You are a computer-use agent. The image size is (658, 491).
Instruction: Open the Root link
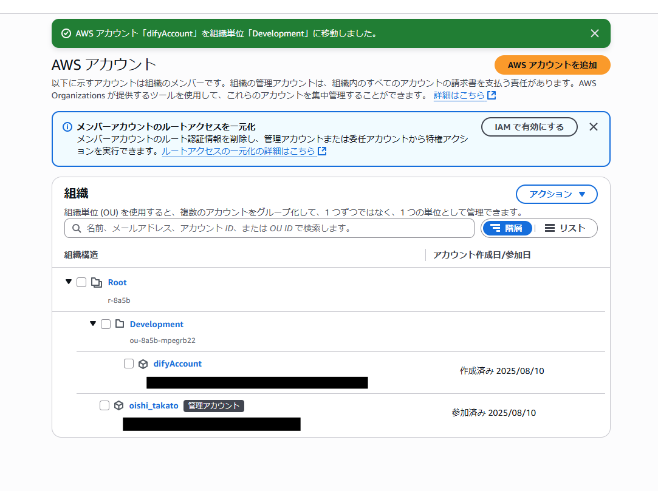click(x=117, y=283)
